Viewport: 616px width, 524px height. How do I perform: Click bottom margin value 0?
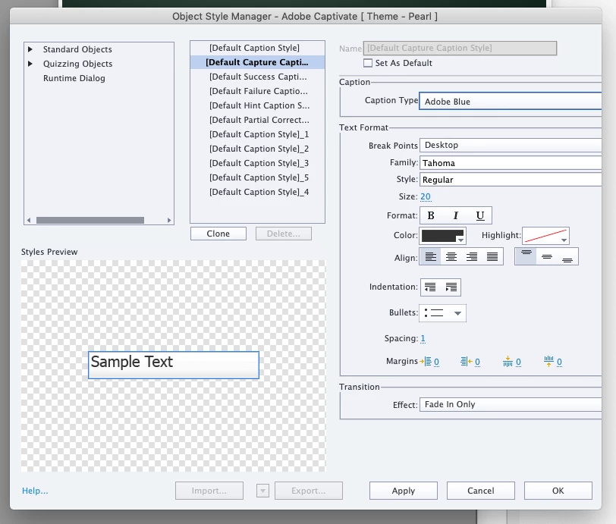pos(559,362)
